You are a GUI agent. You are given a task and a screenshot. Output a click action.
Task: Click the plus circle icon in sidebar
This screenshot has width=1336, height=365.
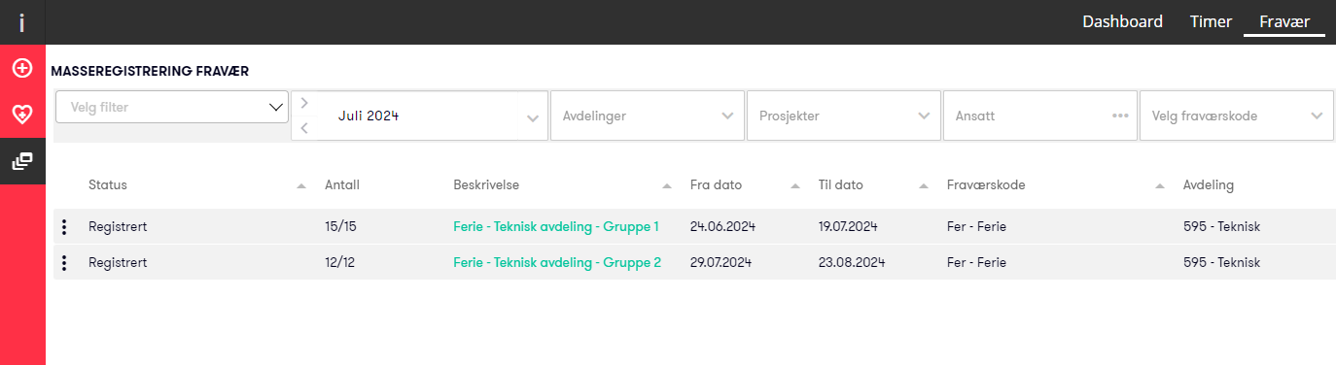pos(22,68)
